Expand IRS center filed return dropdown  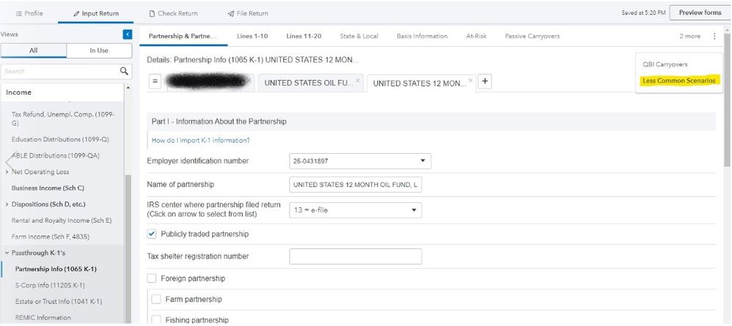[413, 210]
